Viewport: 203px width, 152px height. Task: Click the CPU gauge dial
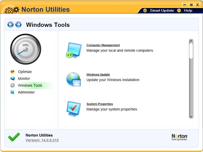26,49
